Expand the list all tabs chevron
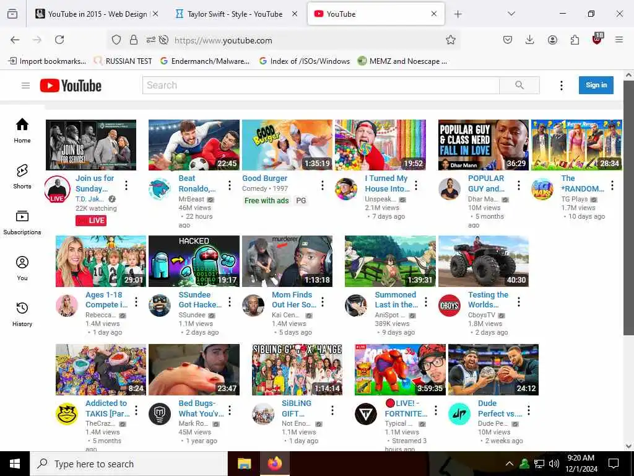The image size is (634, 476). (x=511, y=14)
